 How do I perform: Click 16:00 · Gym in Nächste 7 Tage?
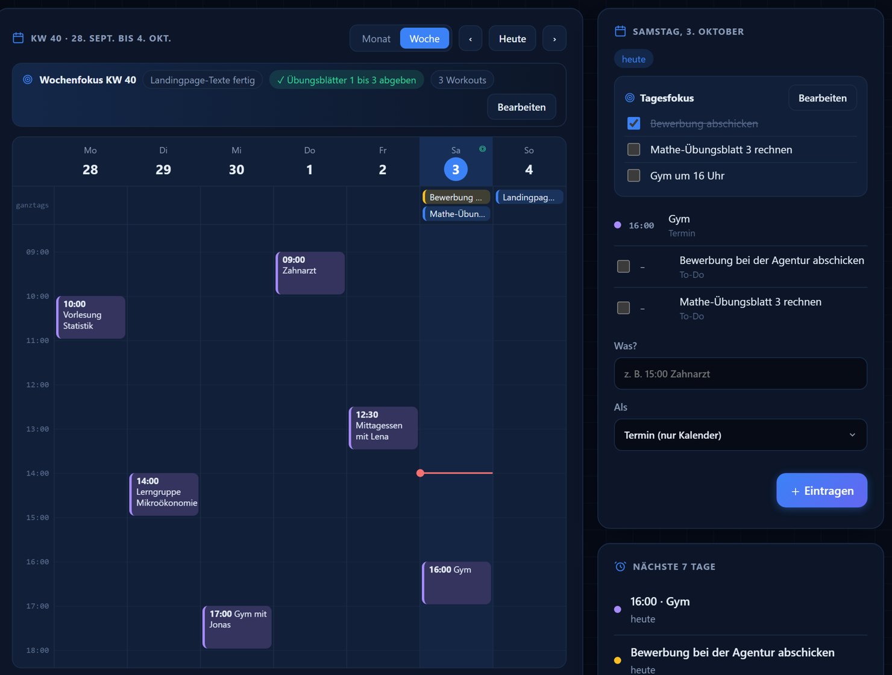pos(740,609)
